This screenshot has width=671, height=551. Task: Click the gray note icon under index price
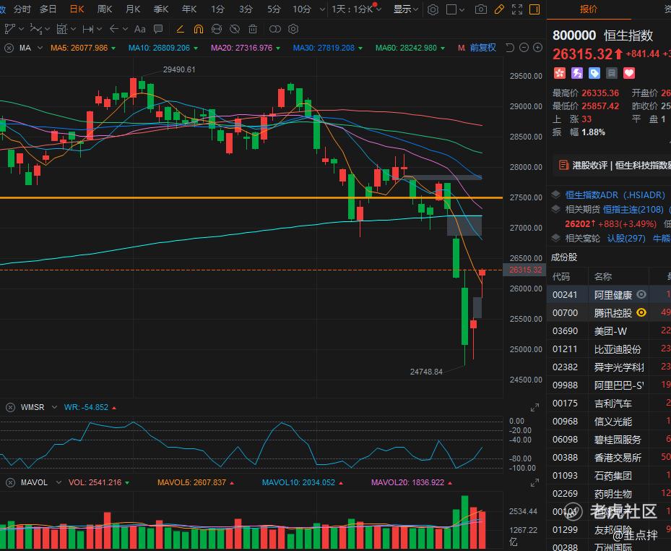[x=612, y=73]
